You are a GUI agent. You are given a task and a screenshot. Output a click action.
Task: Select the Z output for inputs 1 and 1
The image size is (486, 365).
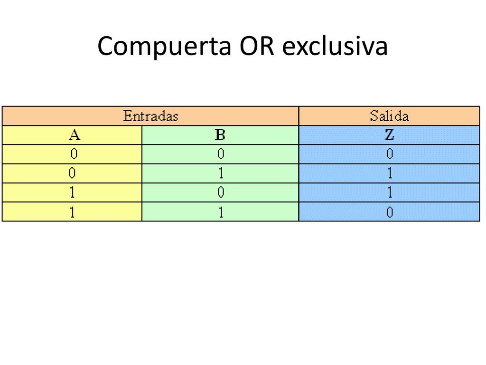pyautogui.click(x=389, y=212)
